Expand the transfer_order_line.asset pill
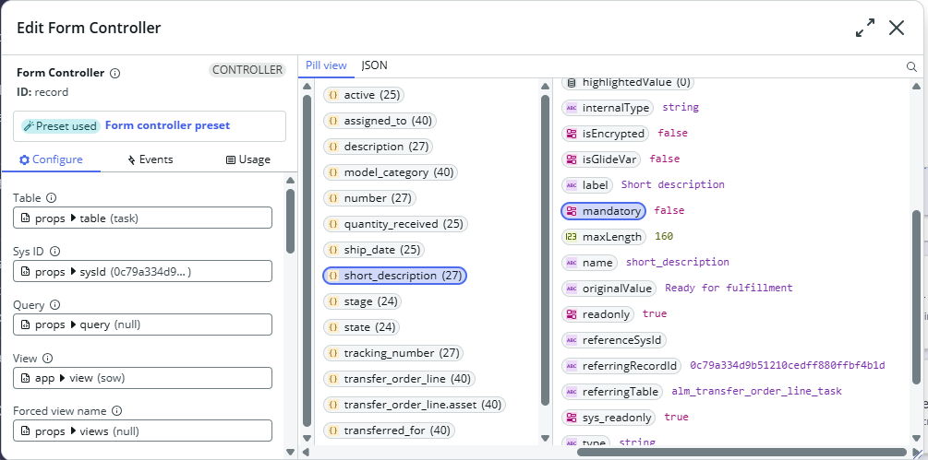The image size is (928, 460). (x=414, y=405)
